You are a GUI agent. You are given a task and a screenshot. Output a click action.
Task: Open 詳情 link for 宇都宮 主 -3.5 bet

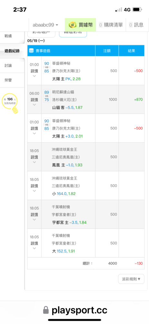(x=35, y=214)
